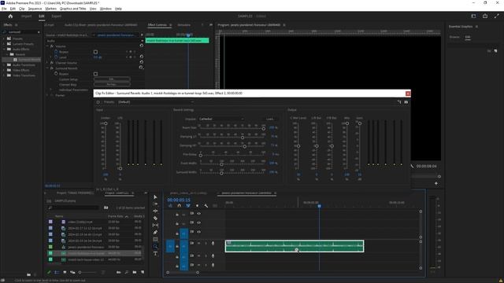The image size is (504, 283).
Task: Click Pre-Delay slider handle
Action: 200,156
